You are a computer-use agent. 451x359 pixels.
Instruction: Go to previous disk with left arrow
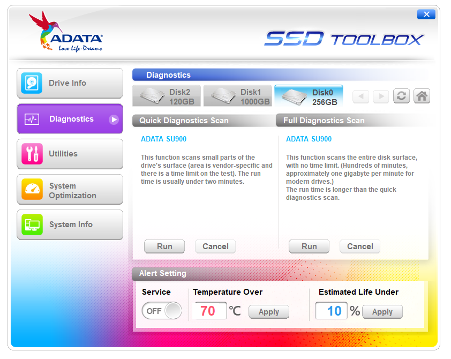(361, 96)
